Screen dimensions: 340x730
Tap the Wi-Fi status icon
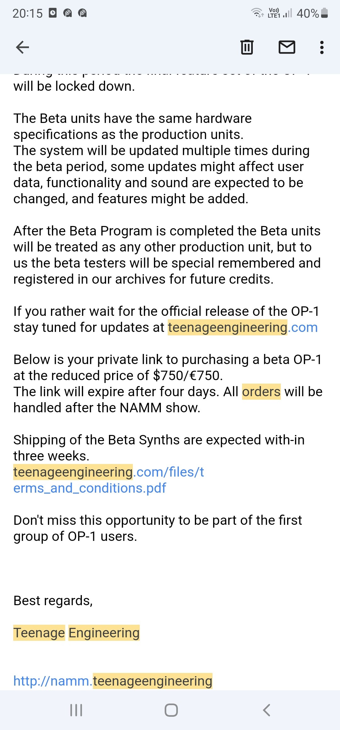pos(257,13)
